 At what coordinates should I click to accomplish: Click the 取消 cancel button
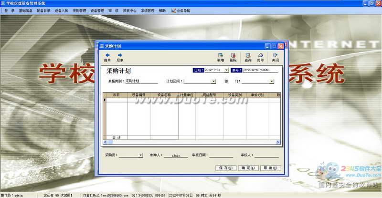(x=270, y=168)
